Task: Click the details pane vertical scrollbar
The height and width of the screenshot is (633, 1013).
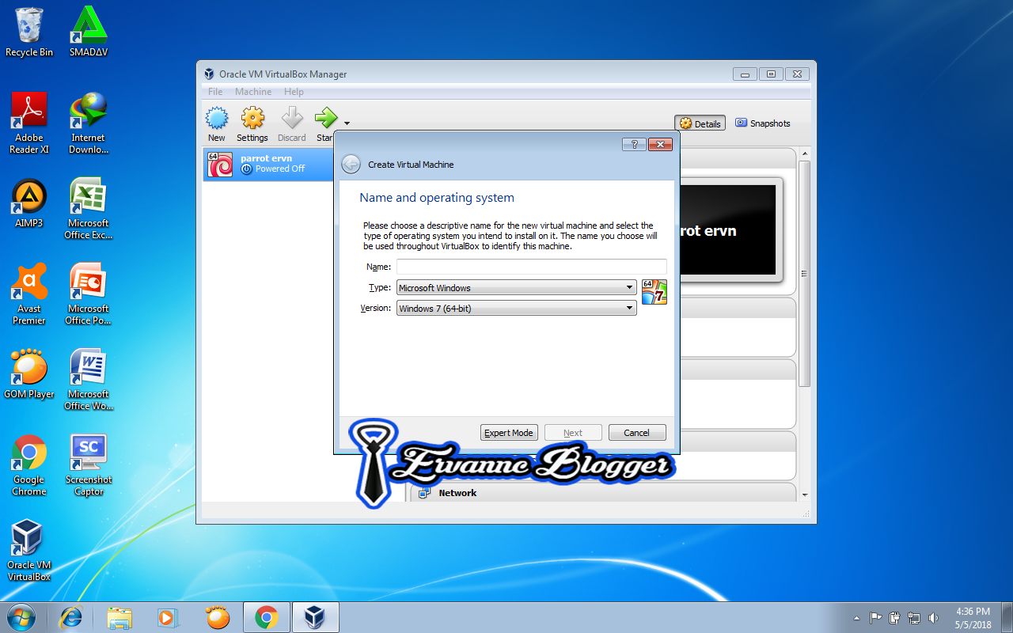Action: [805, 273]
